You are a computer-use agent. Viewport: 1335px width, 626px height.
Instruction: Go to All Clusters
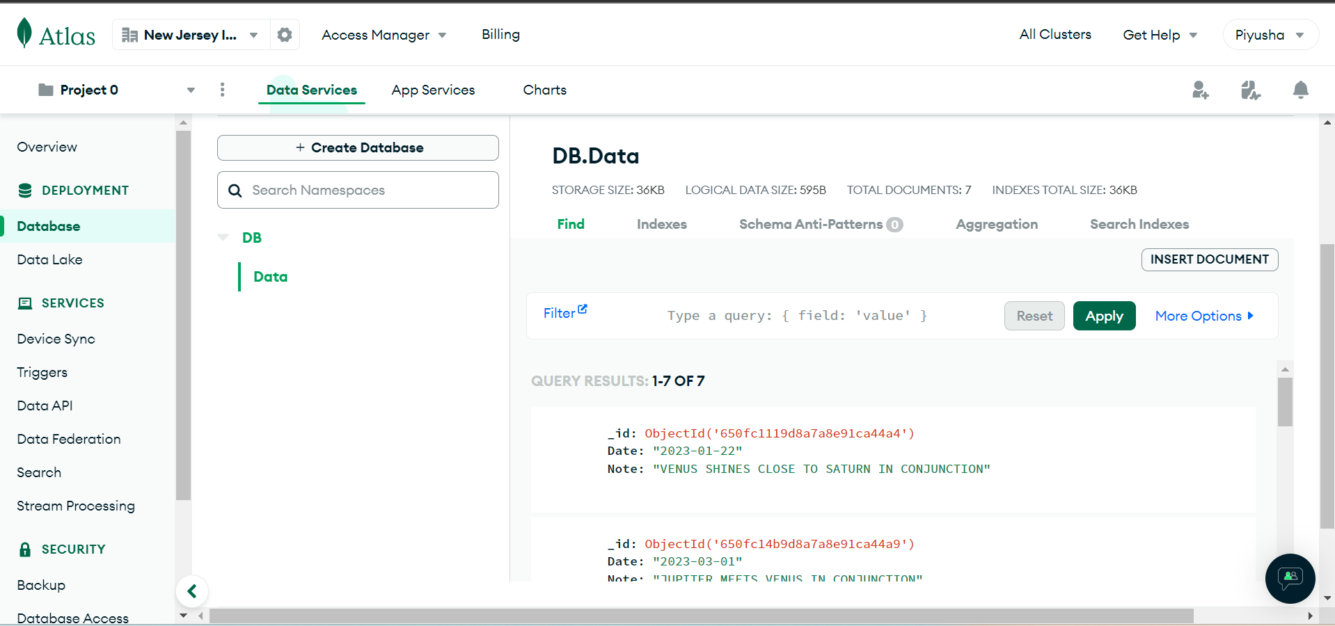point(1055,34)
